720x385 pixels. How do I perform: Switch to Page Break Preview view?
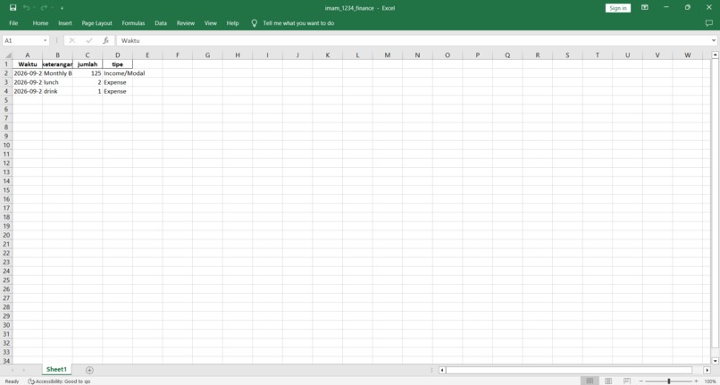[x=626, y=381]
